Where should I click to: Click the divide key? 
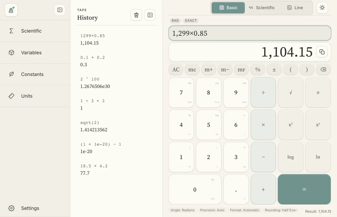[x=263, y=92]
